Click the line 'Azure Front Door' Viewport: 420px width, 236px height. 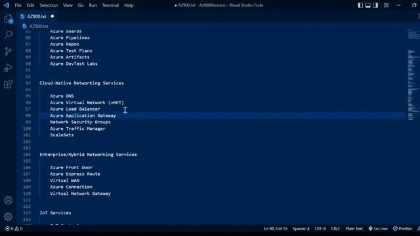71,168
